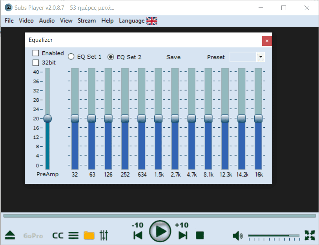The image size is (319, 245).
Task: Click the 252 Hz band slider handle
Action: tap(125, 118)
